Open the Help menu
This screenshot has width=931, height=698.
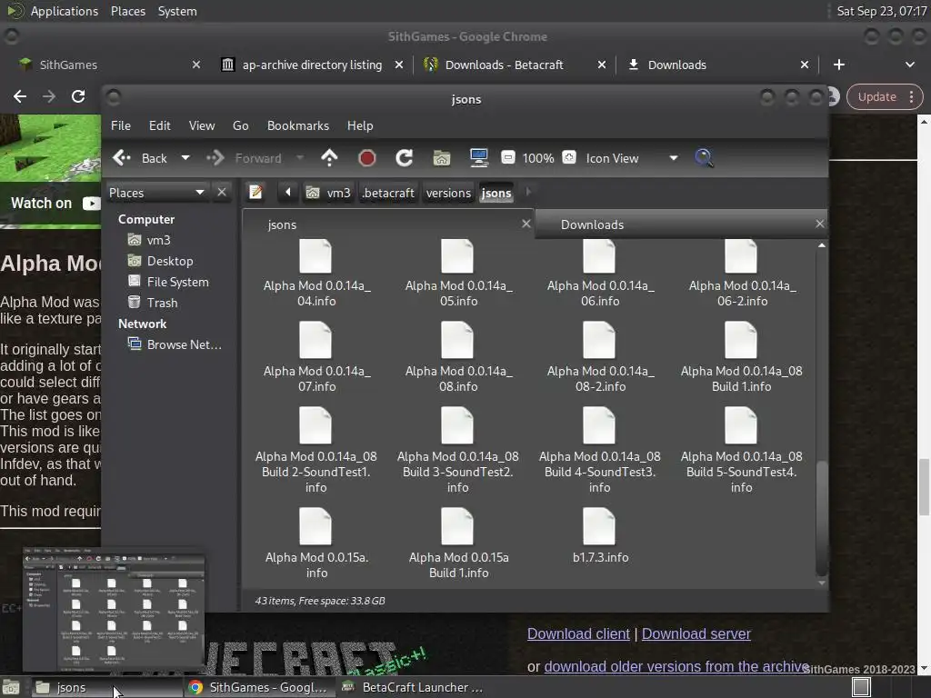coord(360,125)
